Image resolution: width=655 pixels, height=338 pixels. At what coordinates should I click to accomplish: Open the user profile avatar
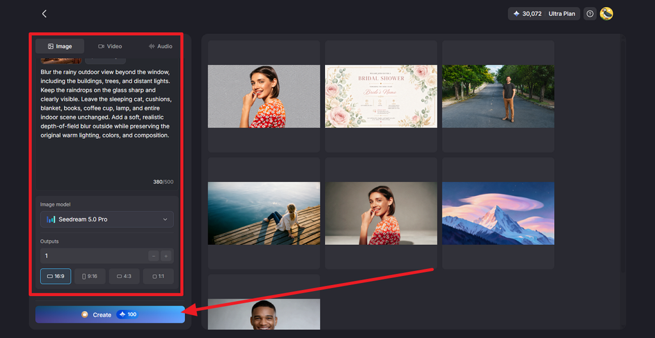click(x=606, y=14)
